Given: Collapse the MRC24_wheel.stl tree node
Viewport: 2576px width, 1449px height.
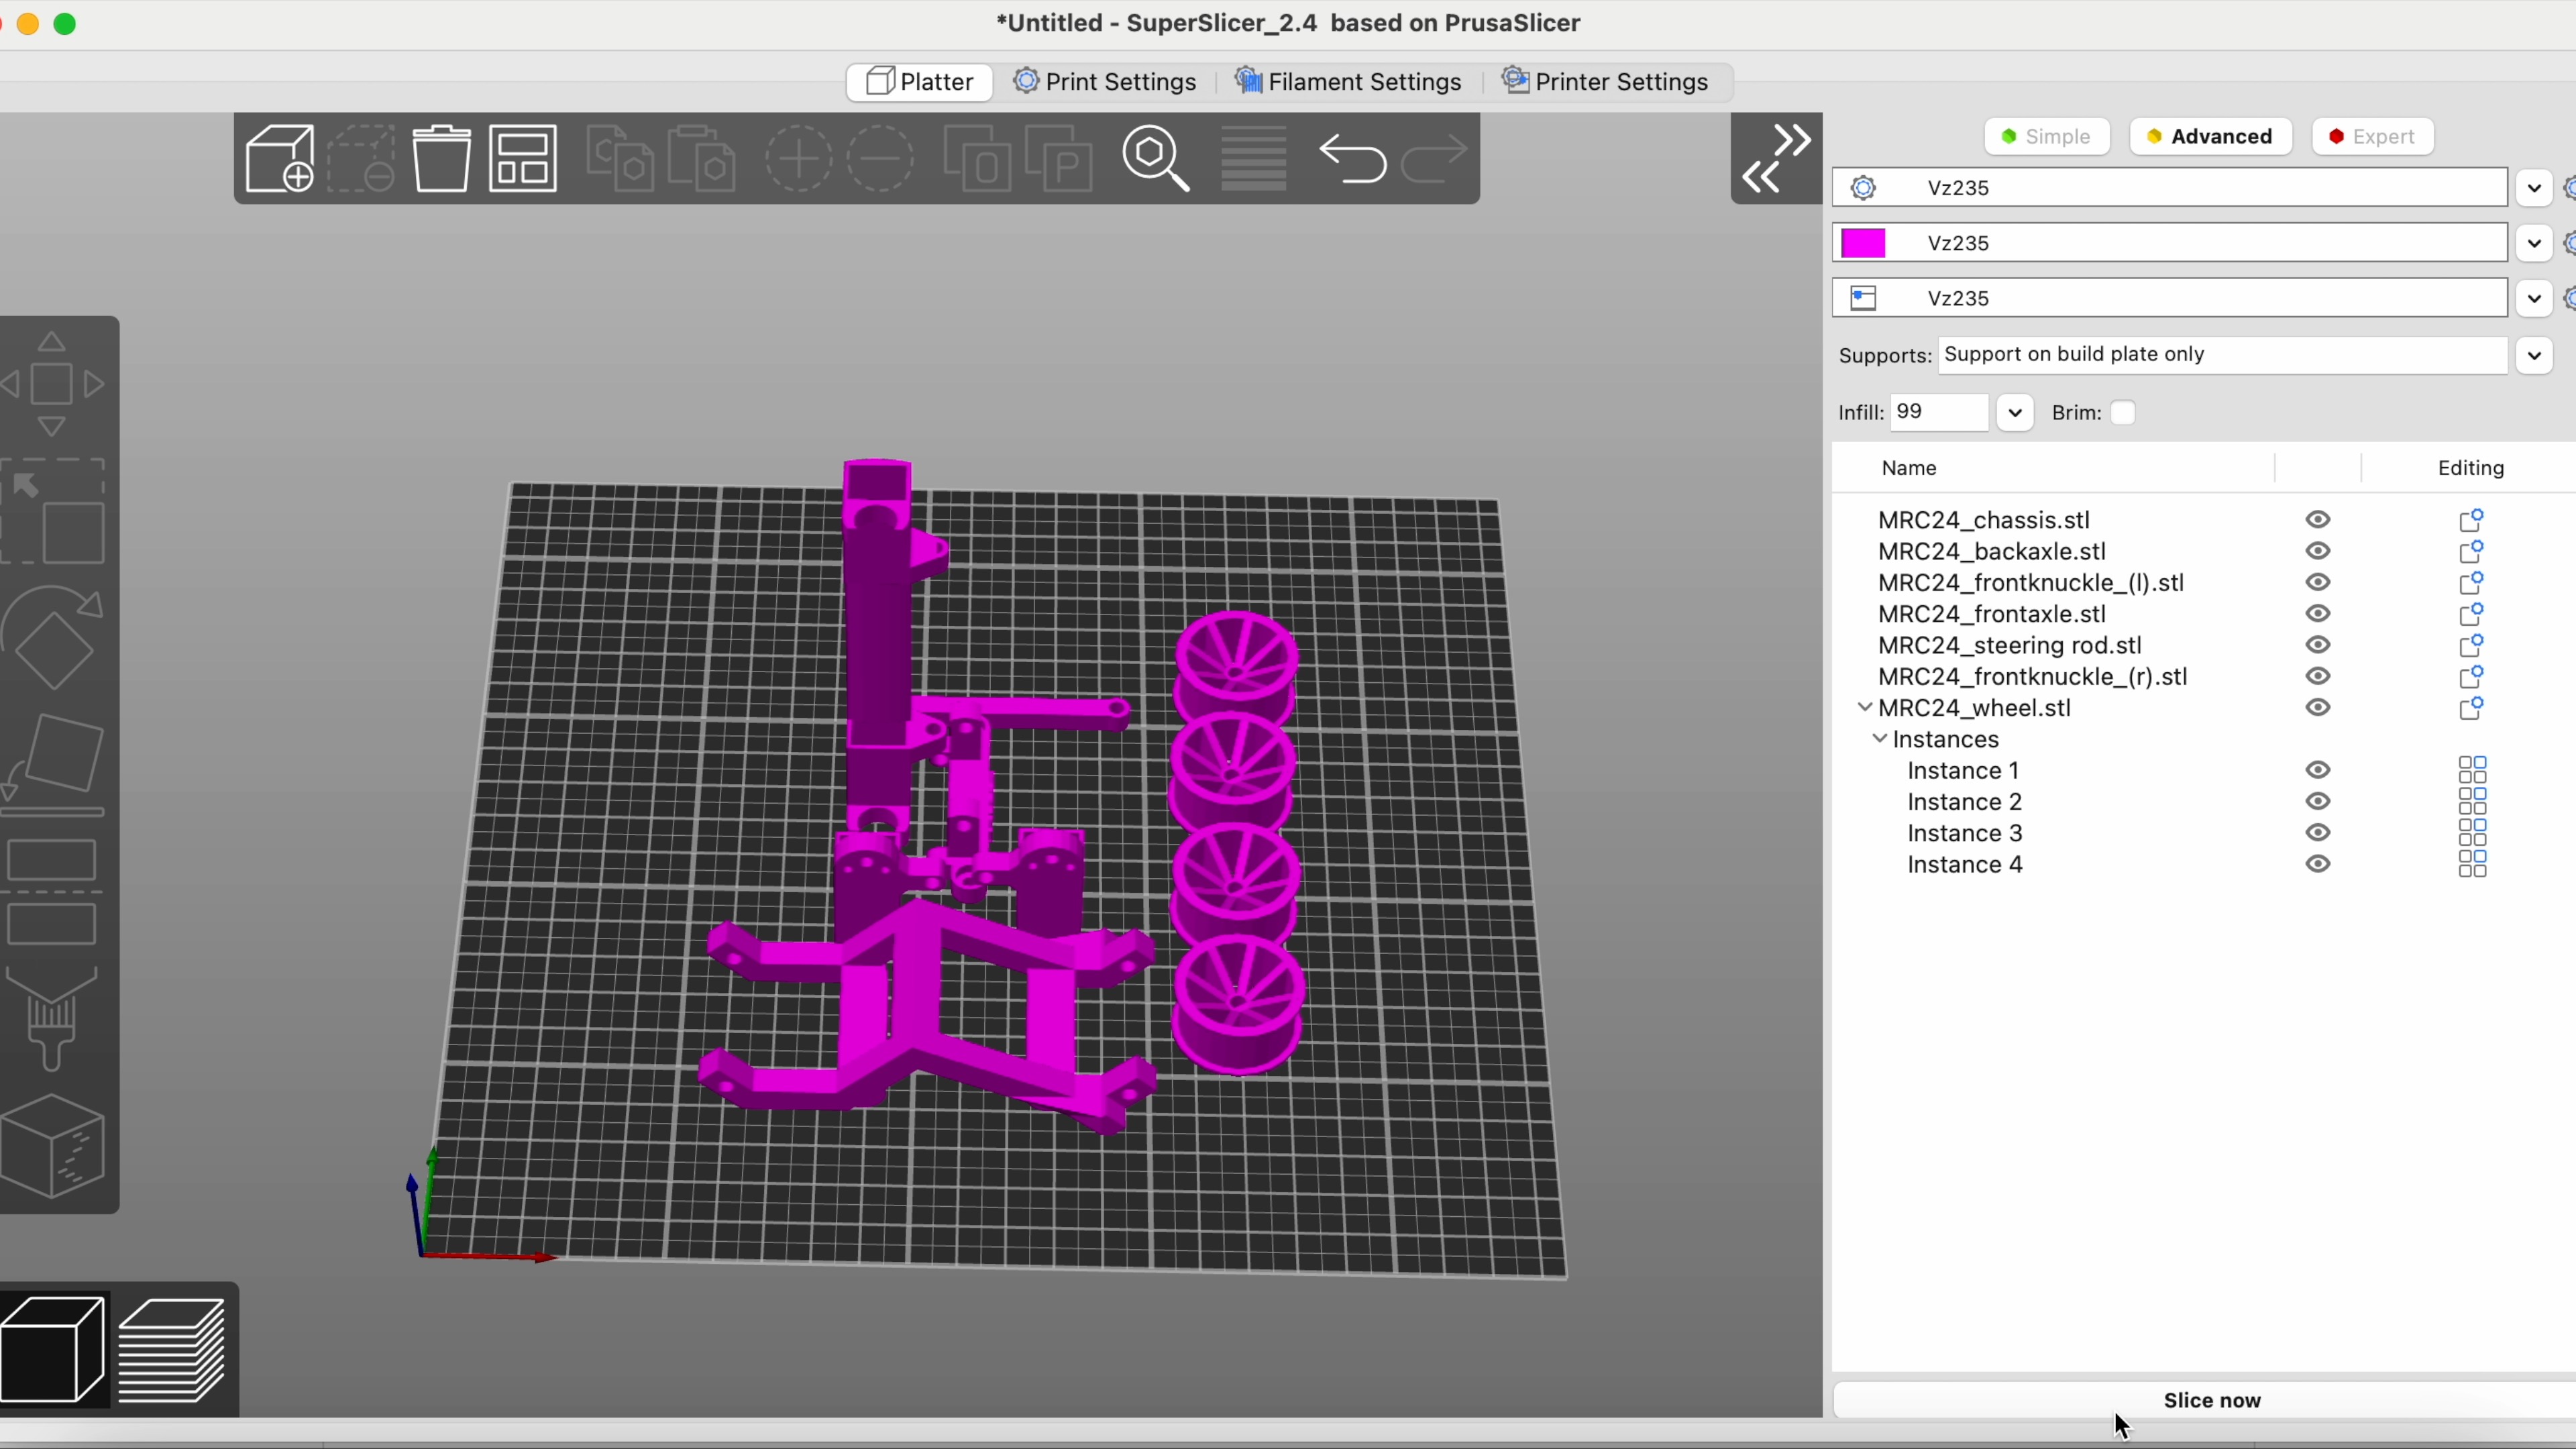Looking at the screenshot, I should (1865, 708).
